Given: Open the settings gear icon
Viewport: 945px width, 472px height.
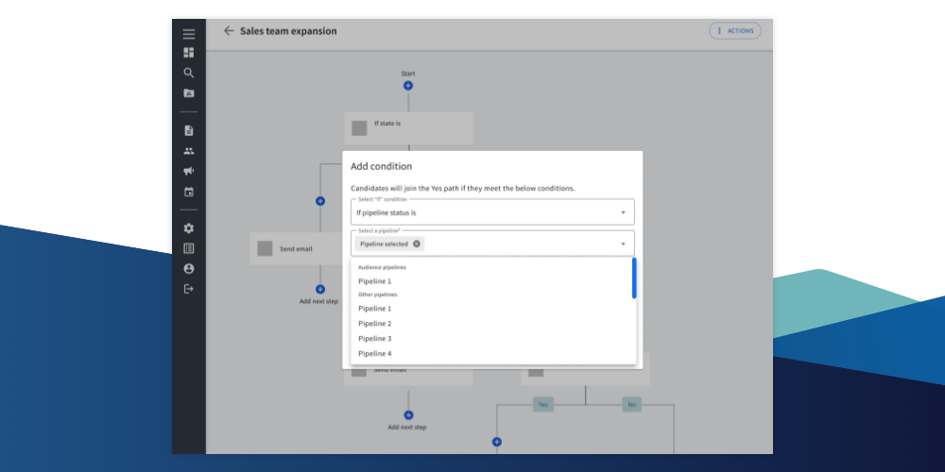Looking at the screenshot, I should [x=189, y=228].
